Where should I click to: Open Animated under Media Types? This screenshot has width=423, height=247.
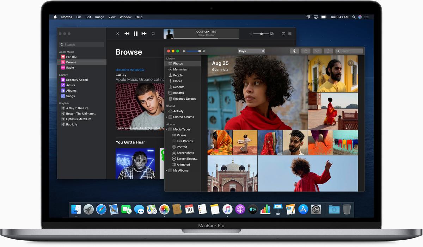pyautogui.click(x=183, y=165)
